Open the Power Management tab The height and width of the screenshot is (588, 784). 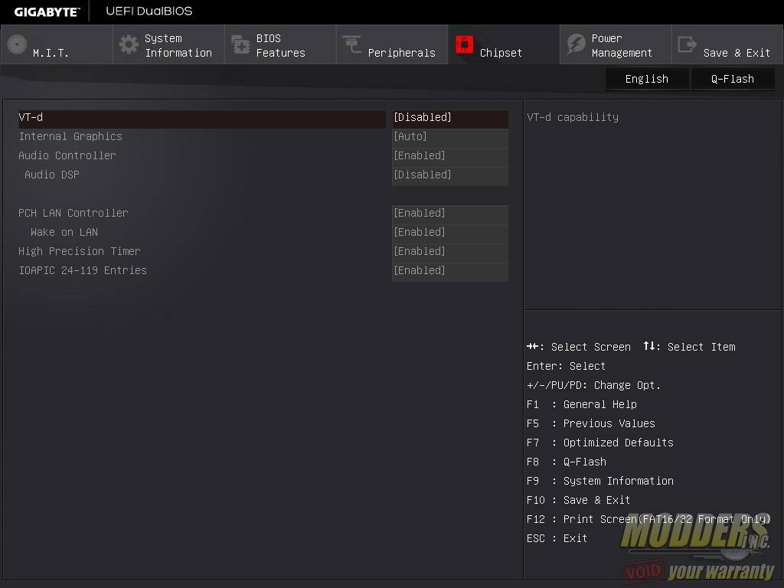point(616,44)
